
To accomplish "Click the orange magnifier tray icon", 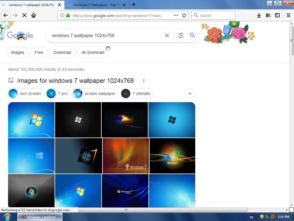I will coord(272,217).
